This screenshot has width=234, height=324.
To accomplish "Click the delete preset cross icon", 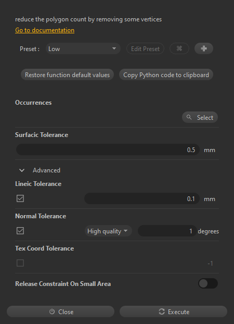I will [179, 48].
